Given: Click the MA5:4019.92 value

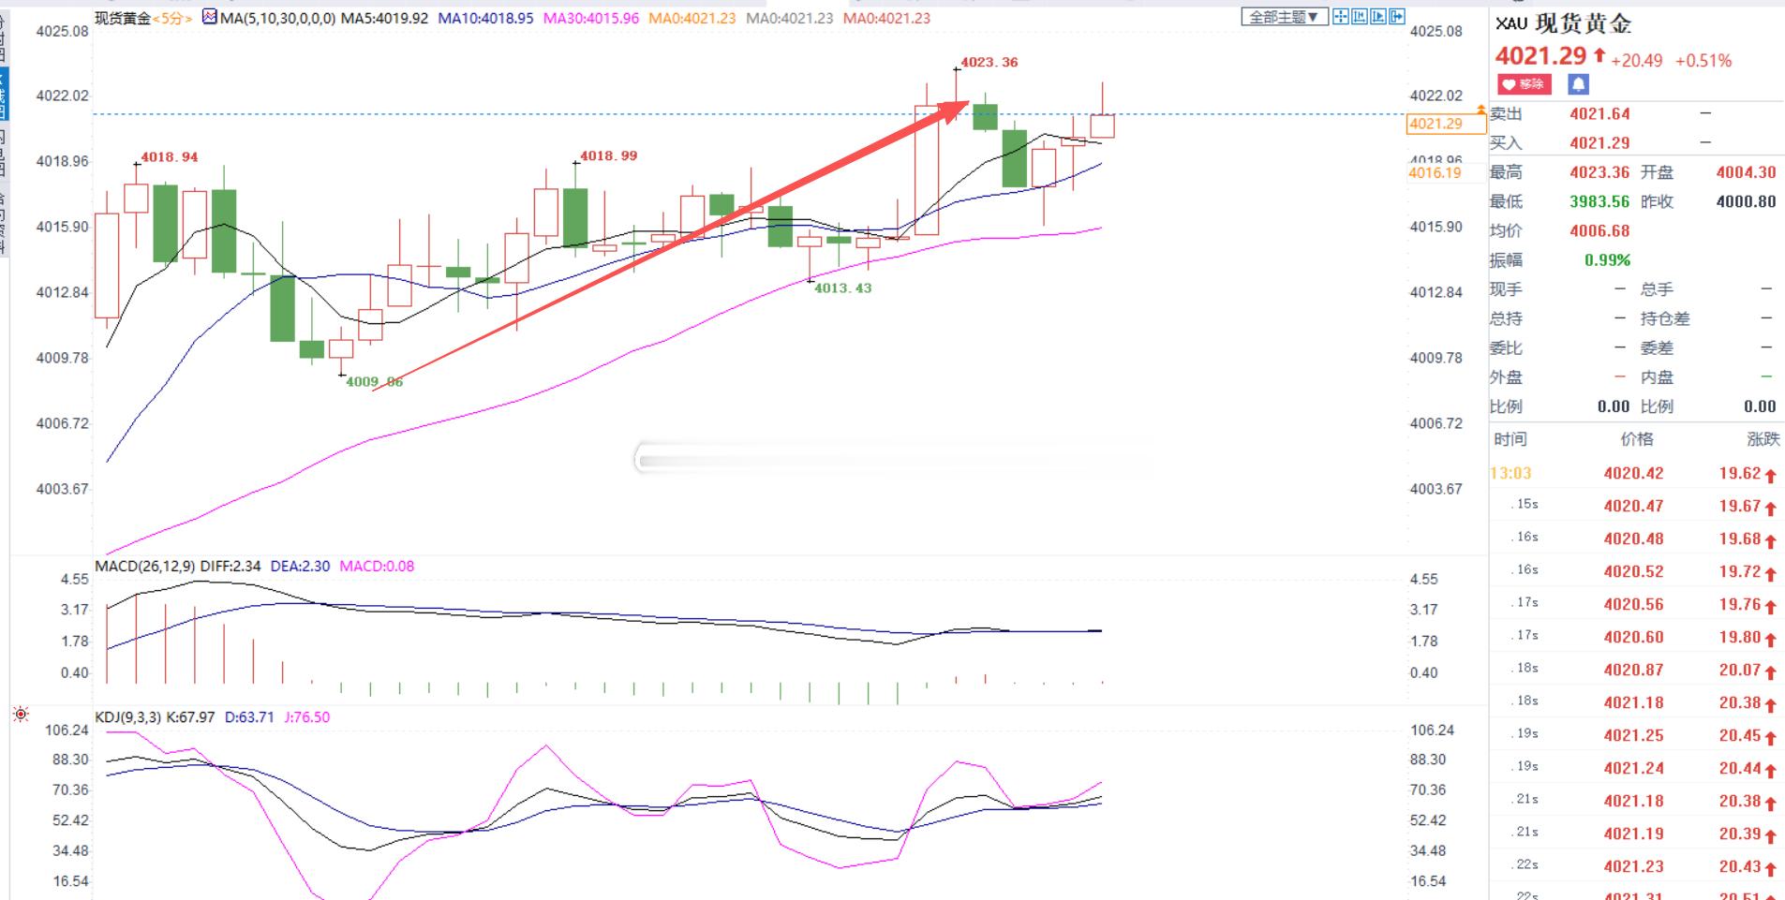Looking at the screenshot, I should [384, 18].
